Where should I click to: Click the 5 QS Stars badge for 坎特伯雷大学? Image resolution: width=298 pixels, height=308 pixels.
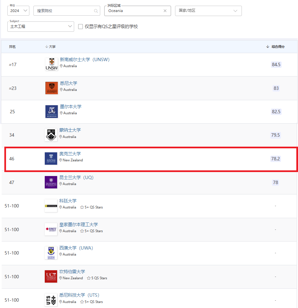coord(97,278)
